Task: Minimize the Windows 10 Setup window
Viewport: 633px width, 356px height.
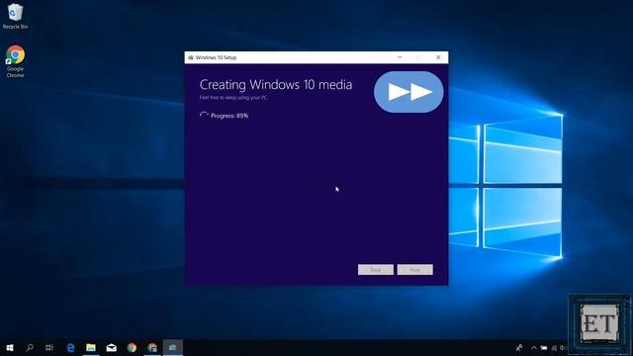Action: 400,57
